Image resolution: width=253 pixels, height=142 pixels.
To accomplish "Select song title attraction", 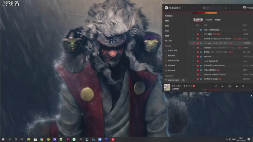I will point(207,57).
